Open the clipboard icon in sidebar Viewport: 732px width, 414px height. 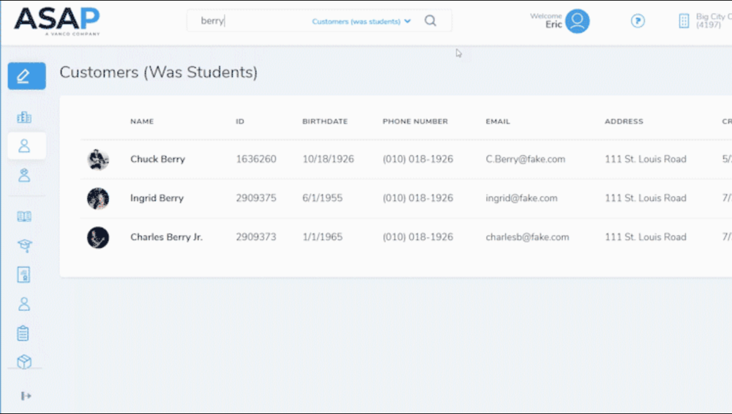point(23,334)
